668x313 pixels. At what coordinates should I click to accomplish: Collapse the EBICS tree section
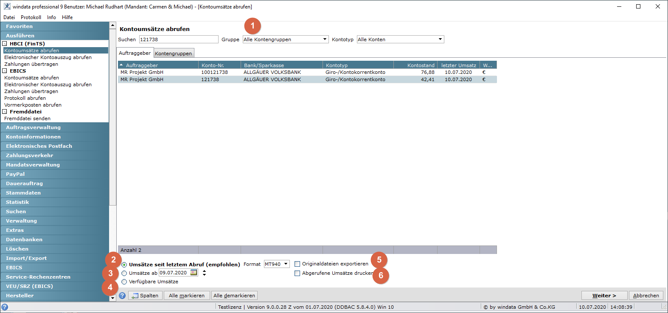click(5, 71)
